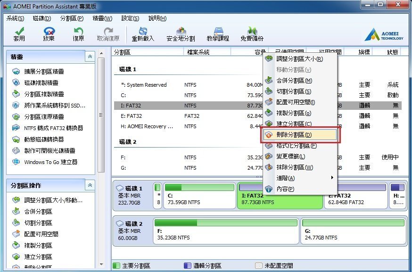Open 製作可開機光碟精靈 wizard
This screenshot has height=272, width=412.
point(44,150)
